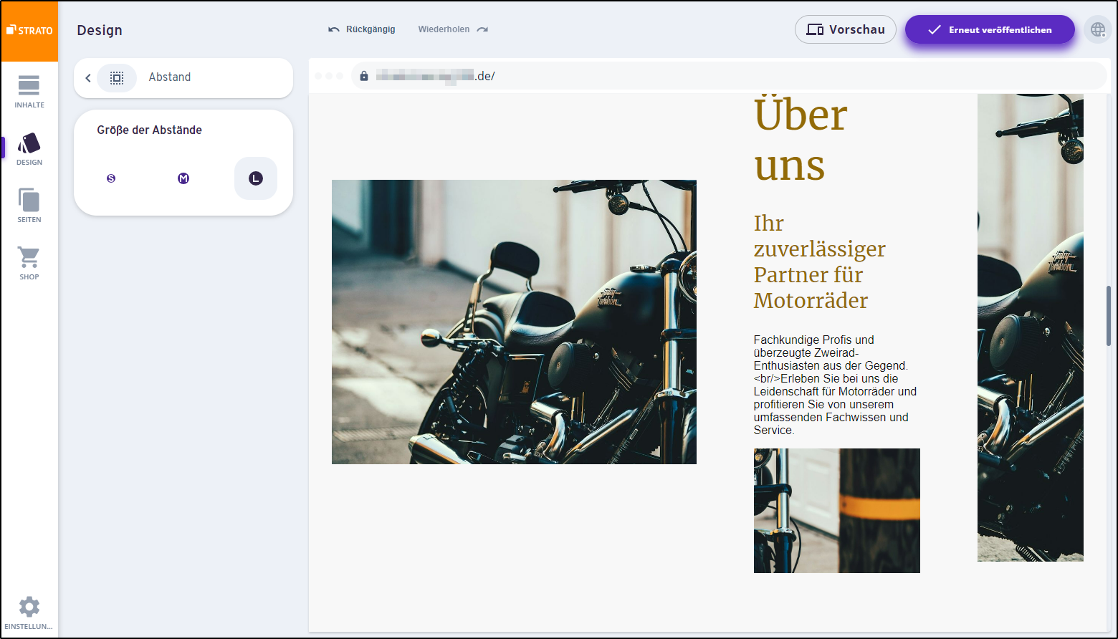This screenshot has height=639, width=1118.
Task: Navigate to the SEITEN section
Action: tap(29, 204)
